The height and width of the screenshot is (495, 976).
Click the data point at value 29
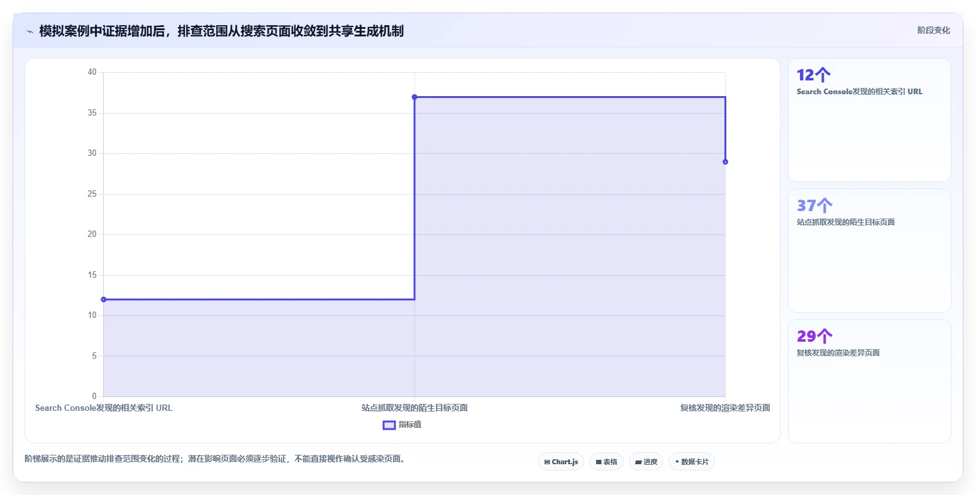pyautogui.click(x=725, y=162)
